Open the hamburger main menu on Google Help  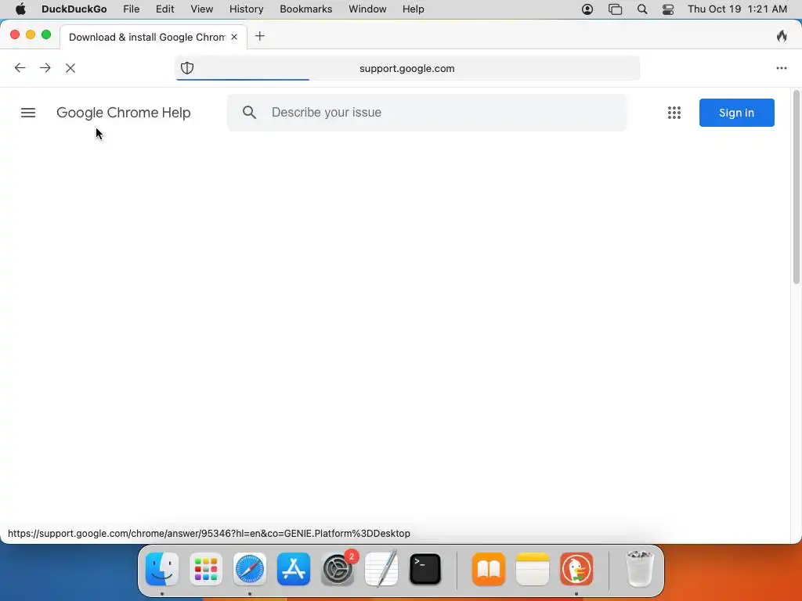(28, 113)
